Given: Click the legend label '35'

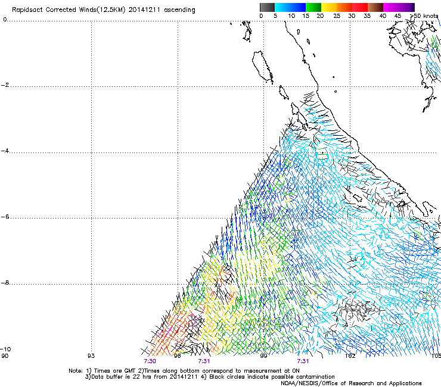Looking at the screenshot, I should click(367, 16).
